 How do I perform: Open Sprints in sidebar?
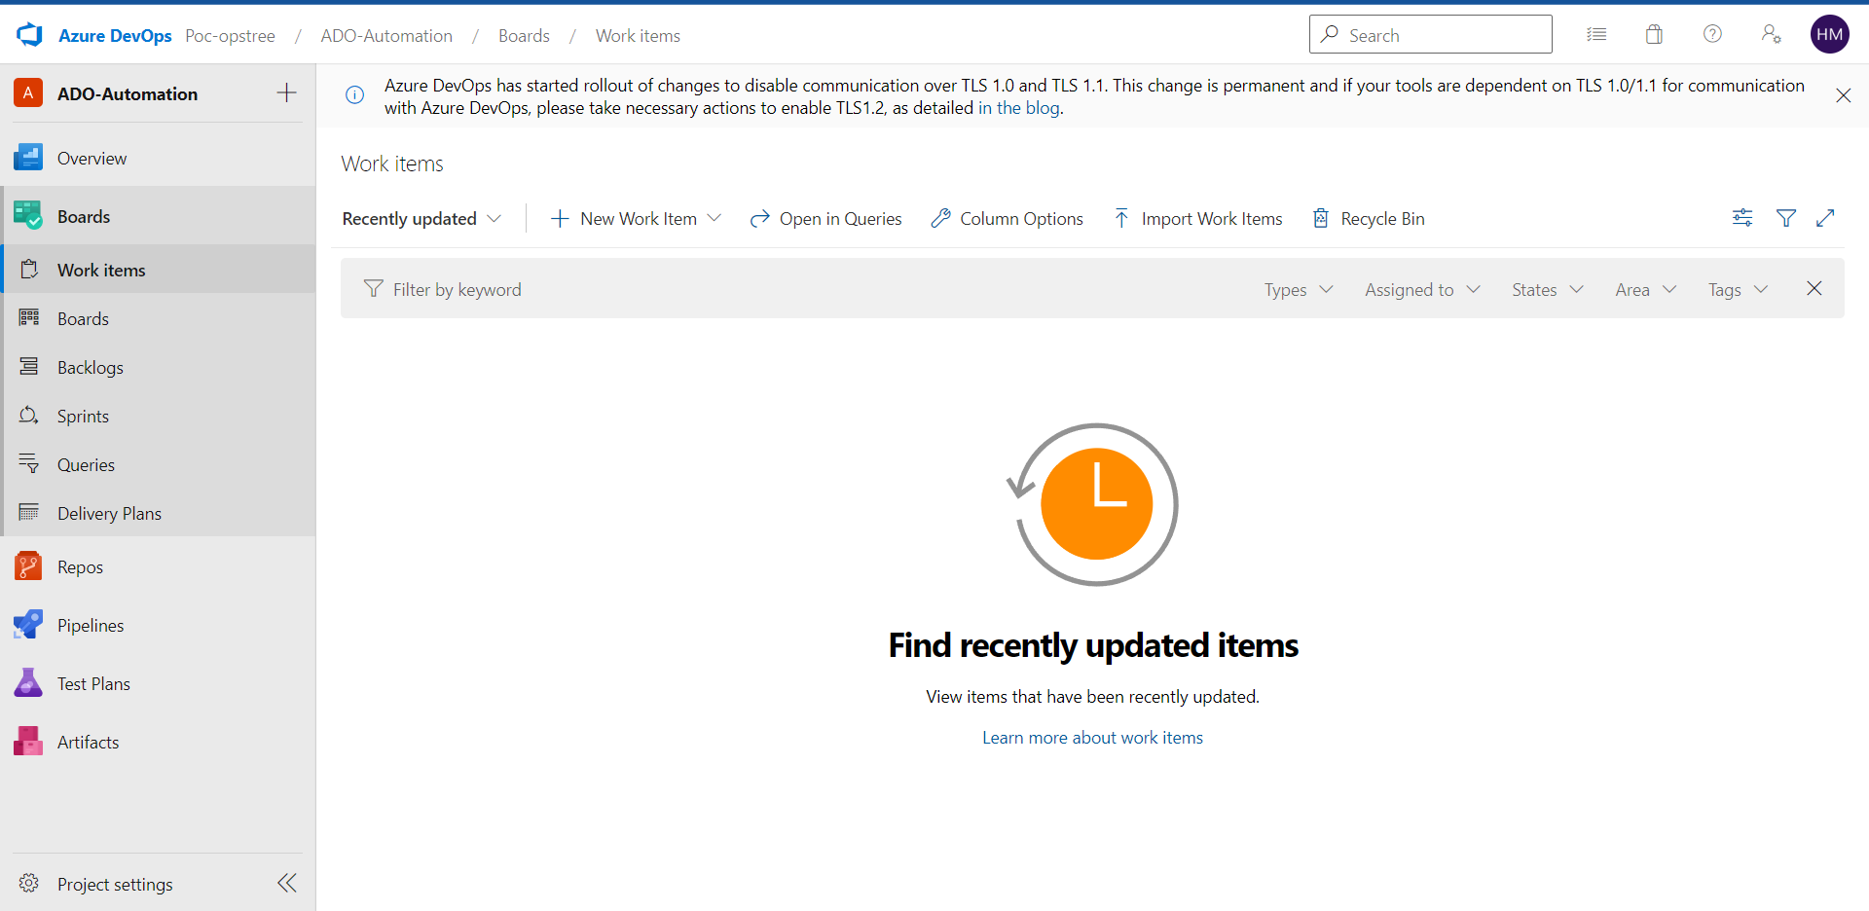[x=158, y=416]
